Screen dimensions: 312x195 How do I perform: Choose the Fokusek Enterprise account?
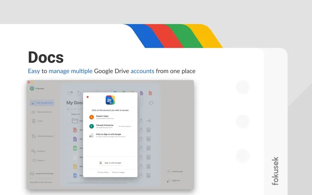110,126
